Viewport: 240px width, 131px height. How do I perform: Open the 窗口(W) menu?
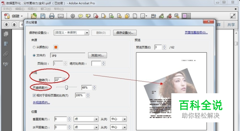pyautogui.click(x=46, y=9)
